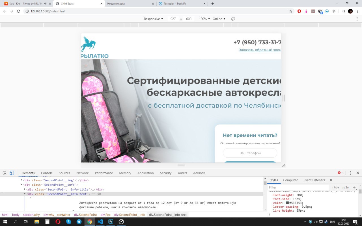
Task: Open device toolbar more options menu
Action: pyautogui.click(x=357, y=19)
